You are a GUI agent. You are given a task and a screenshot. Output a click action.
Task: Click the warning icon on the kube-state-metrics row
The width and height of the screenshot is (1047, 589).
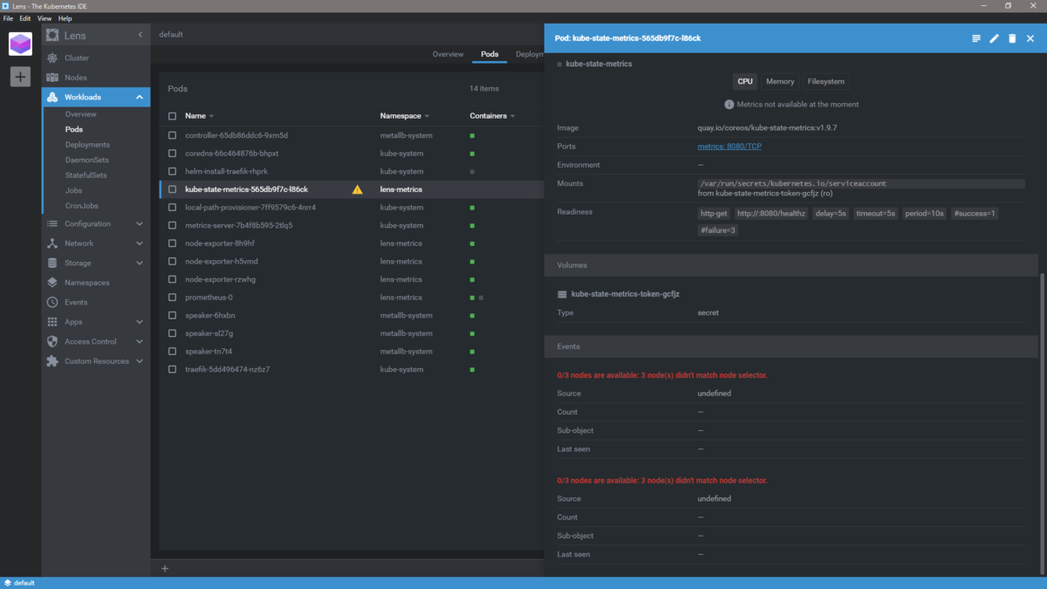pyautogui.click(x=357, y=189)
